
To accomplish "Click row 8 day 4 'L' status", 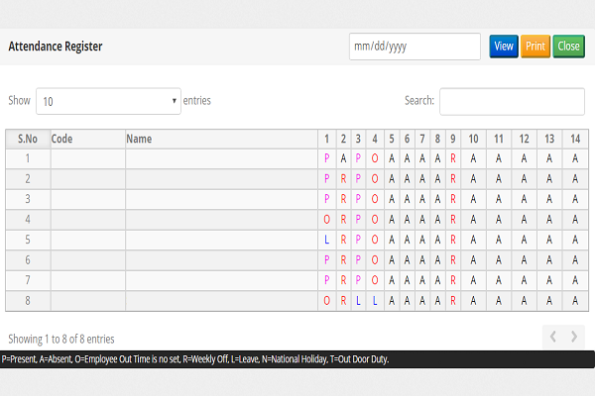I will pos(374,302).
